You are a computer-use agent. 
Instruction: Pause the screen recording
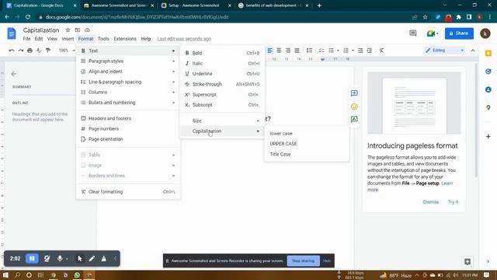[x=32, y=258]
